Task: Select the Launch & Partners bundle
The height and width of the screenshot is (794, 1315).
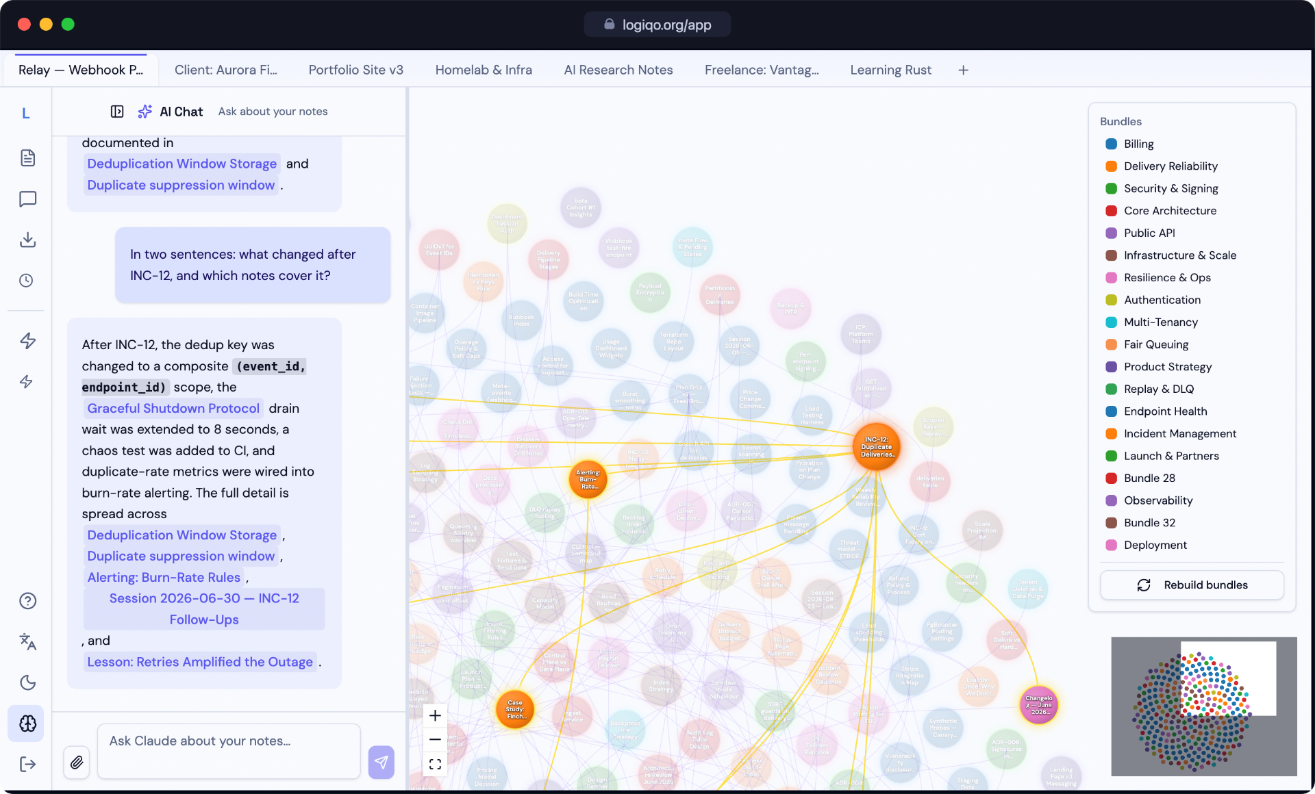Action: [x=1171, y=456]
